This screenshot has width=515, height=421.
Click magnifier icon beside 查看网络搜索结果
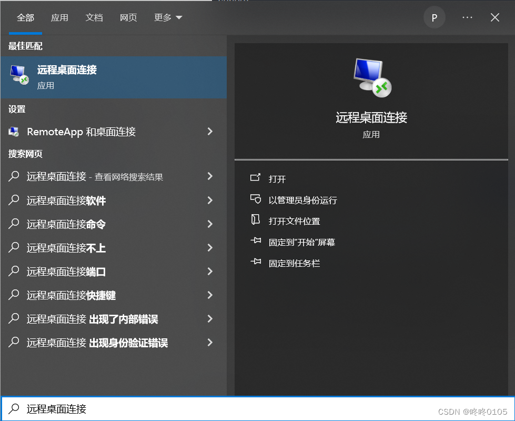pyautogui.click(x=14, y=176)
